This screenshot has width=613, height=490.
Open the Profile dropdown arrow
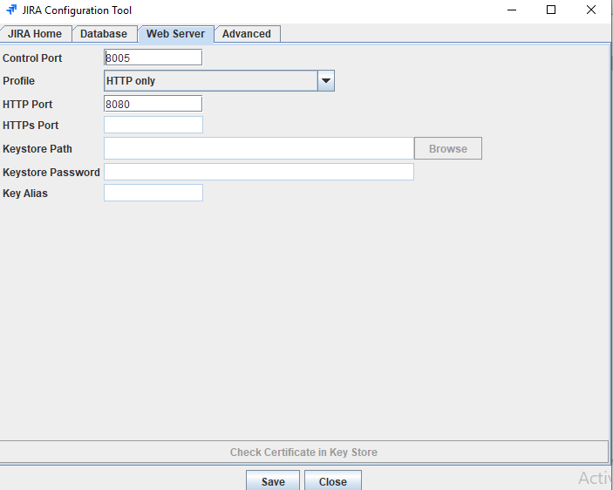coord(326,81)
